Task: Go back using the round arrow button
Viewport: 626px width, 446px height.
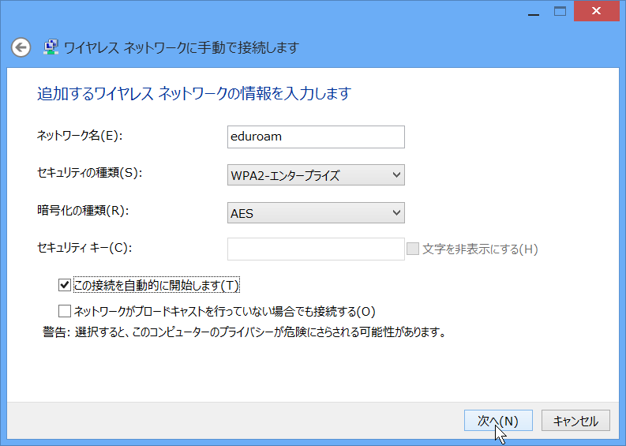Action: [x=21, y=48]
